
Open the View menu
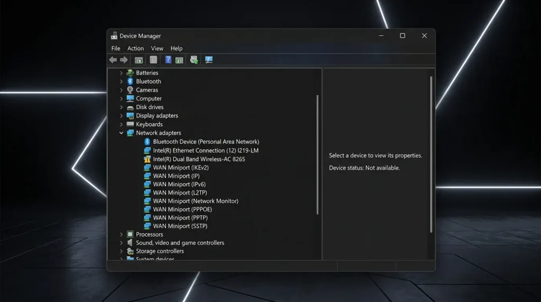click(157, 48)
